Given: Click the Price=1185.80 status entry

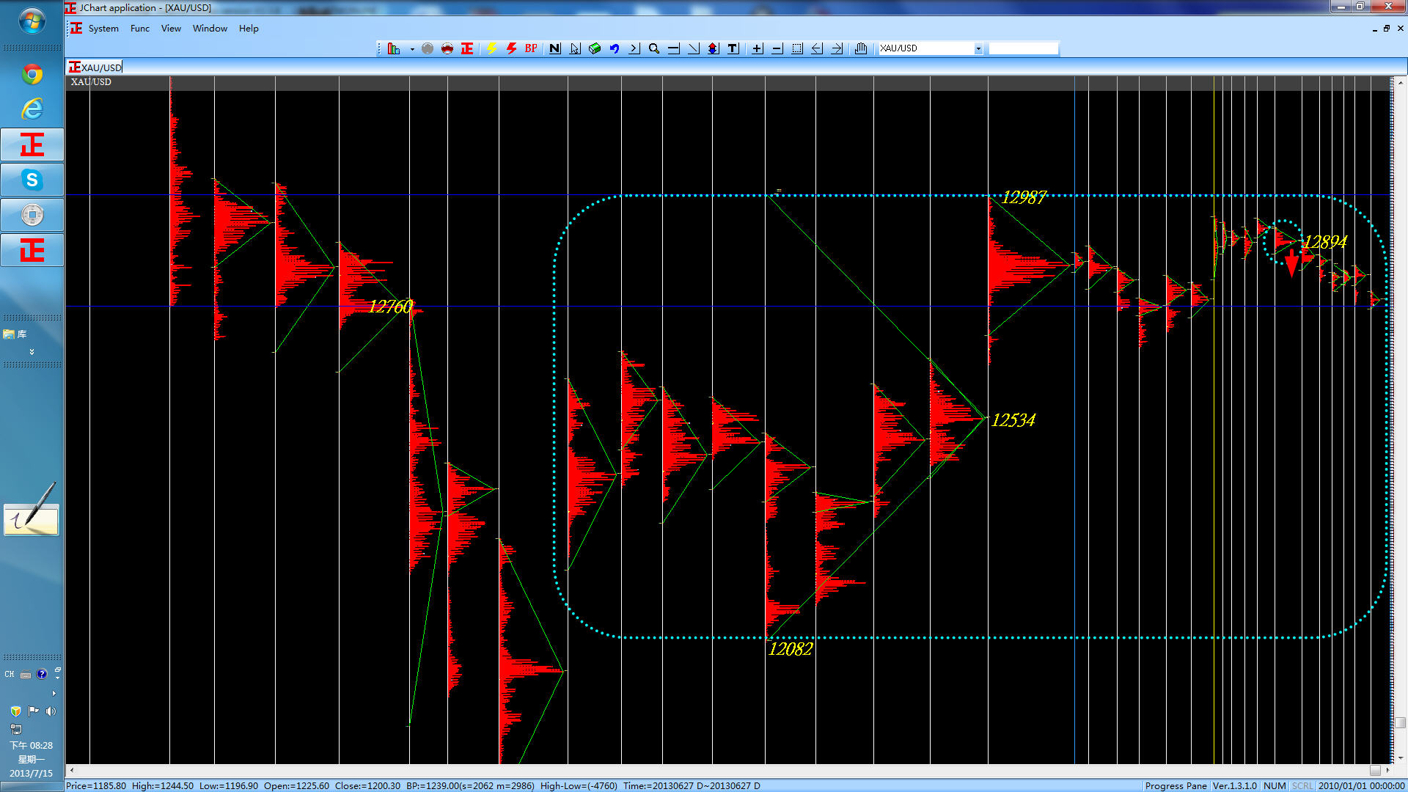Looking at the screenshot, I should click(x=96, y=786).
